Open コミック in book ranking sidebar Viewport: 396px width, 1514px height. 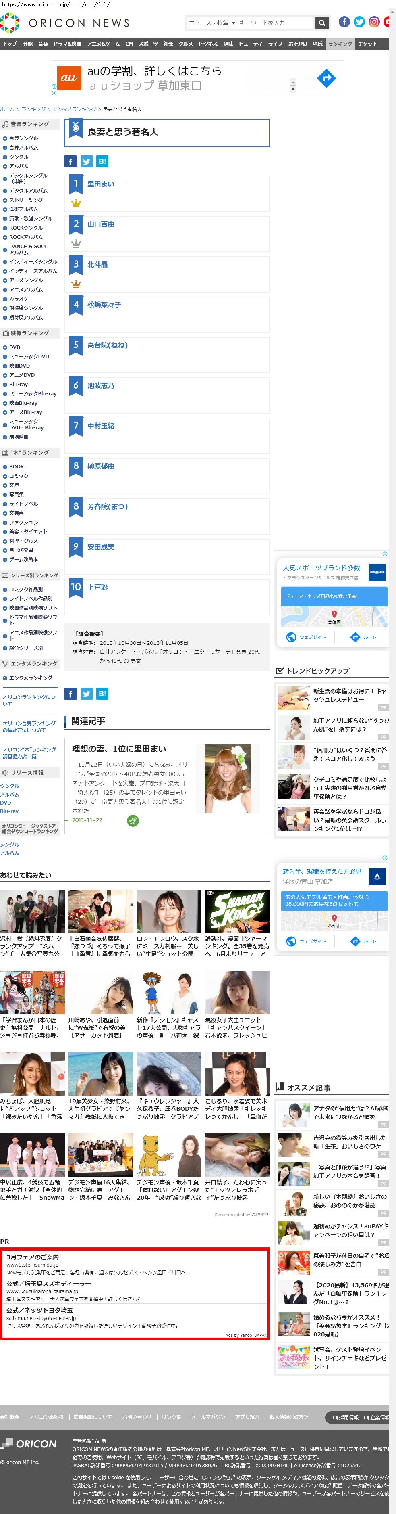click(19, 475)
